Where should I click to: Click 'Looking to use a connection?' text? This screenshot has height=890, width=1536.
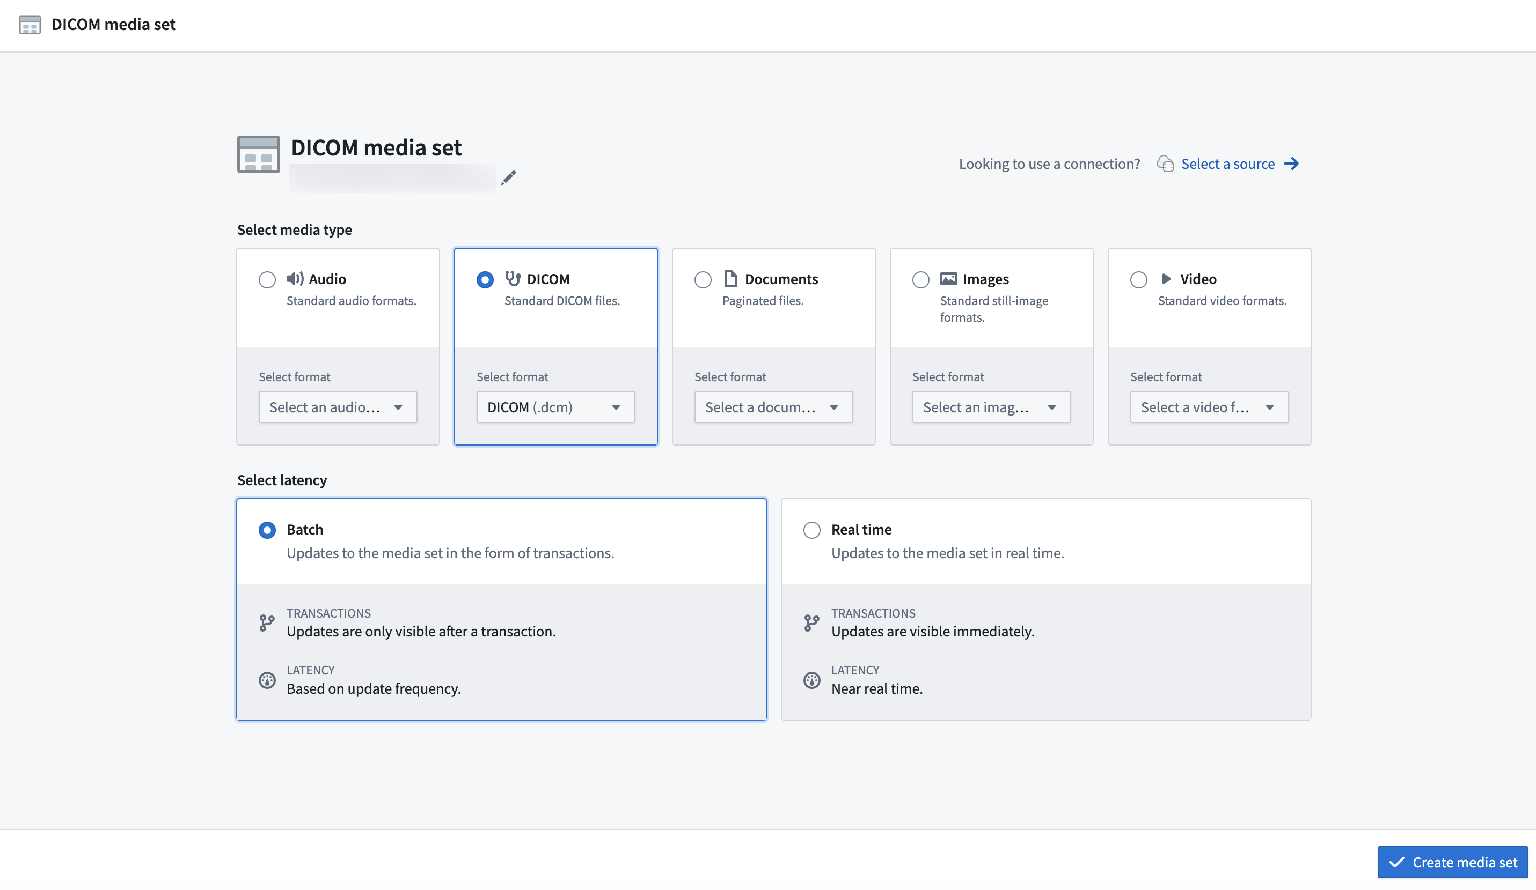1049,164
